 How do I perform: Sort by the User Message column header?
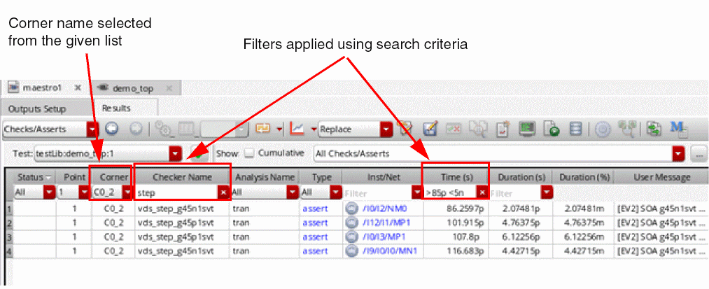(661, 177)
